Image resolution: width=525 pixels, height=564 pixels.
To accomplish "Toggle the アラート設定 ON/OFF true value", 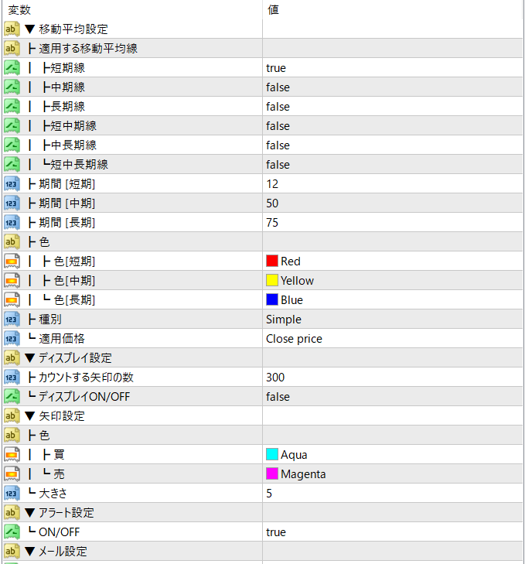I will (x=276, y=532).
